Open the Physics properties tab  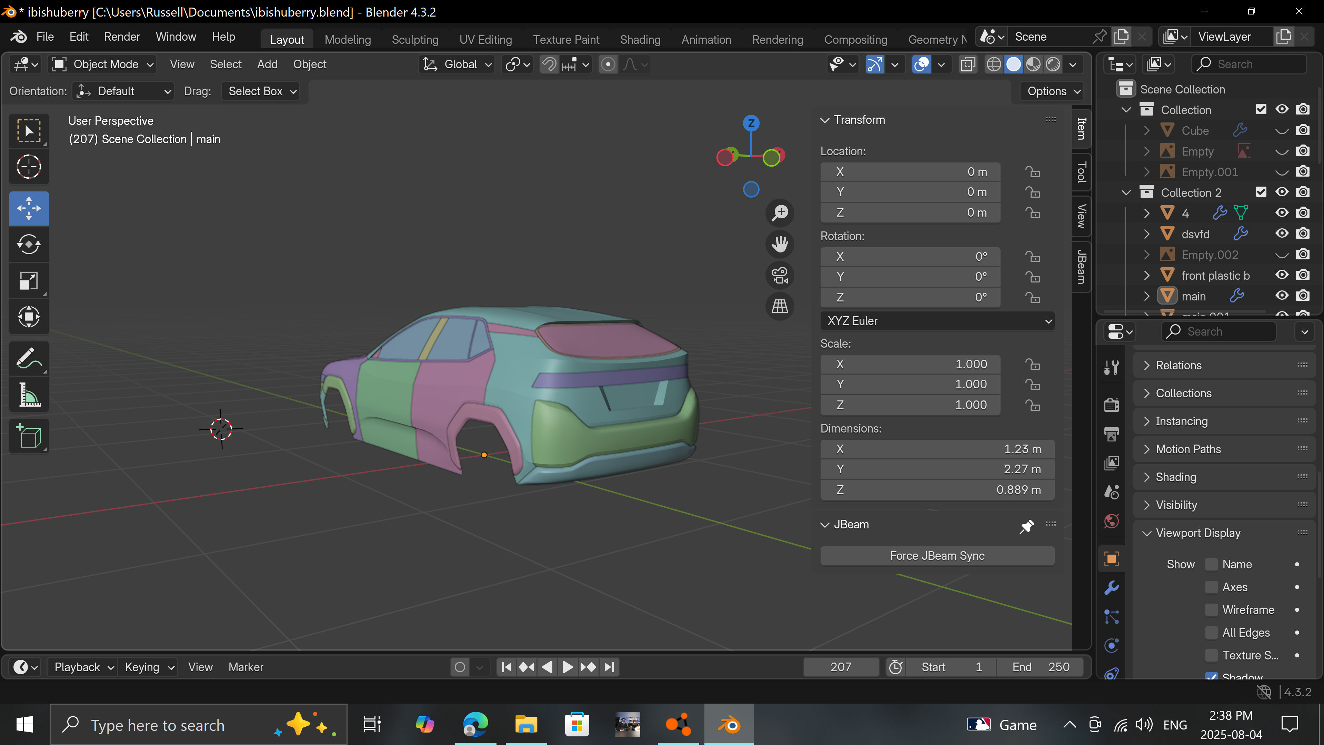tap(1111, 646)
